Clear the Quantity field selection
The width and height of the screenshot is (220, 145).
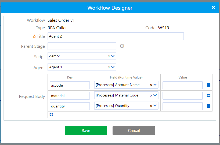[151, 106]
